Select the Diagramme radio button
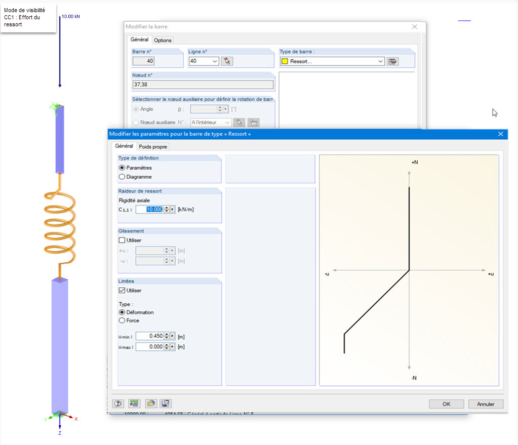The width and height of the screenshot is (518, 445). [x=122, y=177]
